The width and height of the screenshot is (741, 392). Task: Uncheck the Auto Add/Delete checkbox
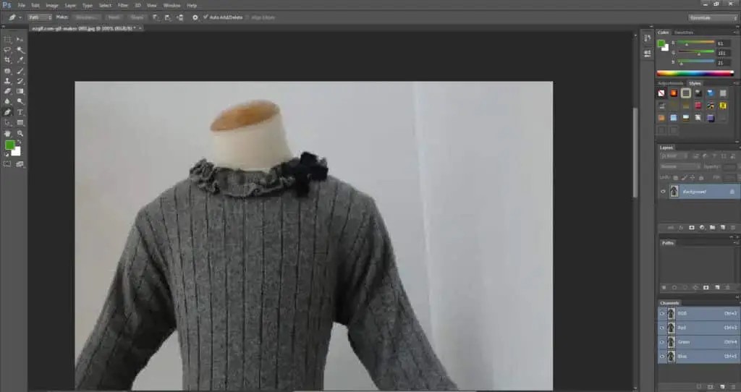(206, 17)
